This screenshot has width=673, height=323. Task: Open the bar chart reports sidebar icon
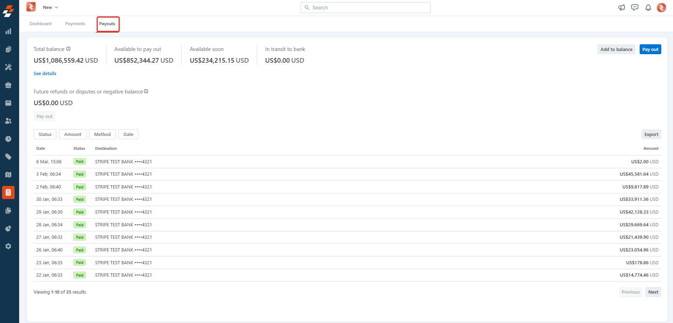point(8,31)
